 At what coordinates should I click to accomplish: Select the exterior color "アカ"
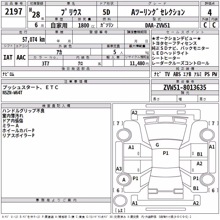pos(59,52)
